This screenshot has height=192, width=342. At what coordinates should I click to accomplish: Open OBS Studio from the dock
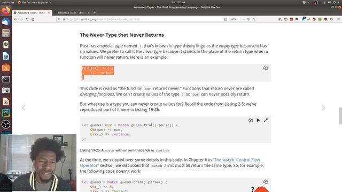[x=6, y=124]
